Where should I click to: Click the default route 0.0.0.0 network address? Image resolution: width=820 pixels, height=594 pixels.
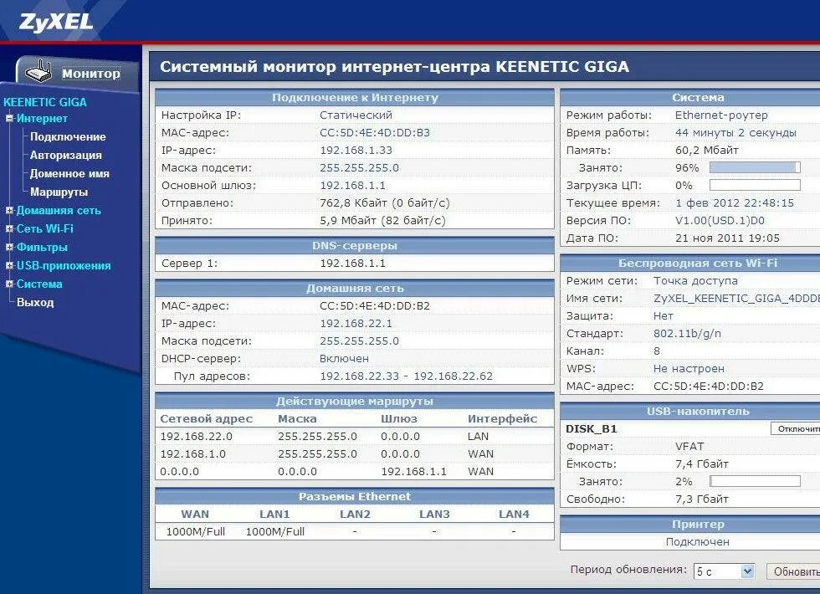pos(179,472)
